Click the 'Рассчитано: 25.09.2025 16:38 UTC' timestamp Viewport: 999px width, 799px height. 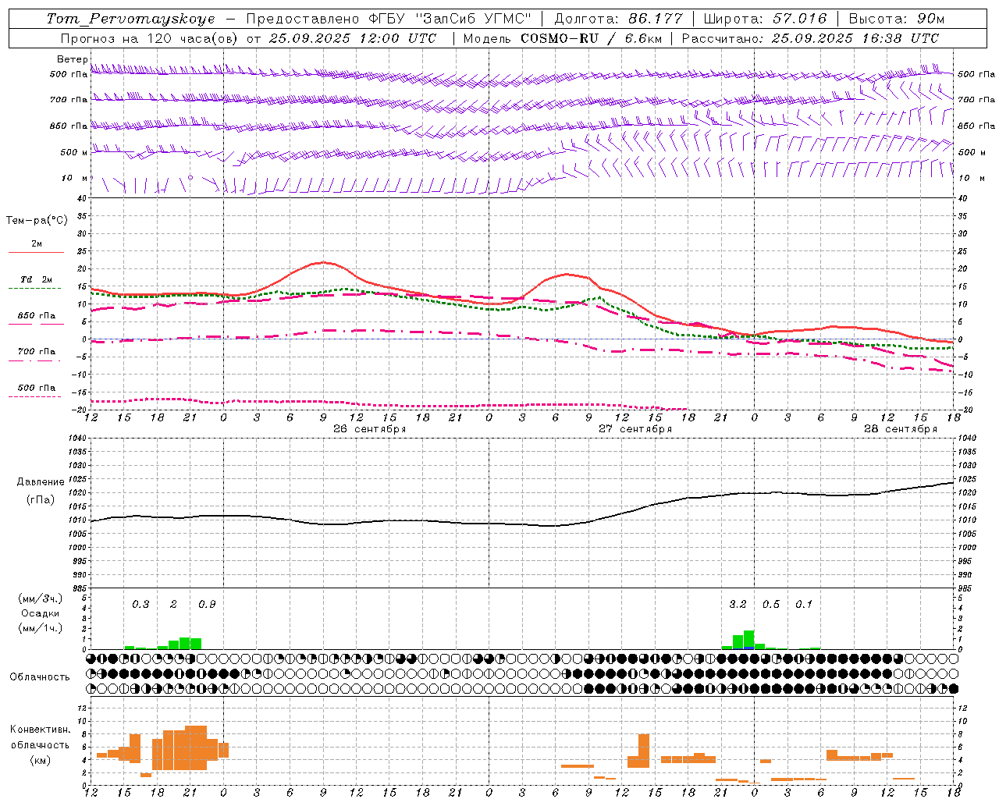coord(810,38)
